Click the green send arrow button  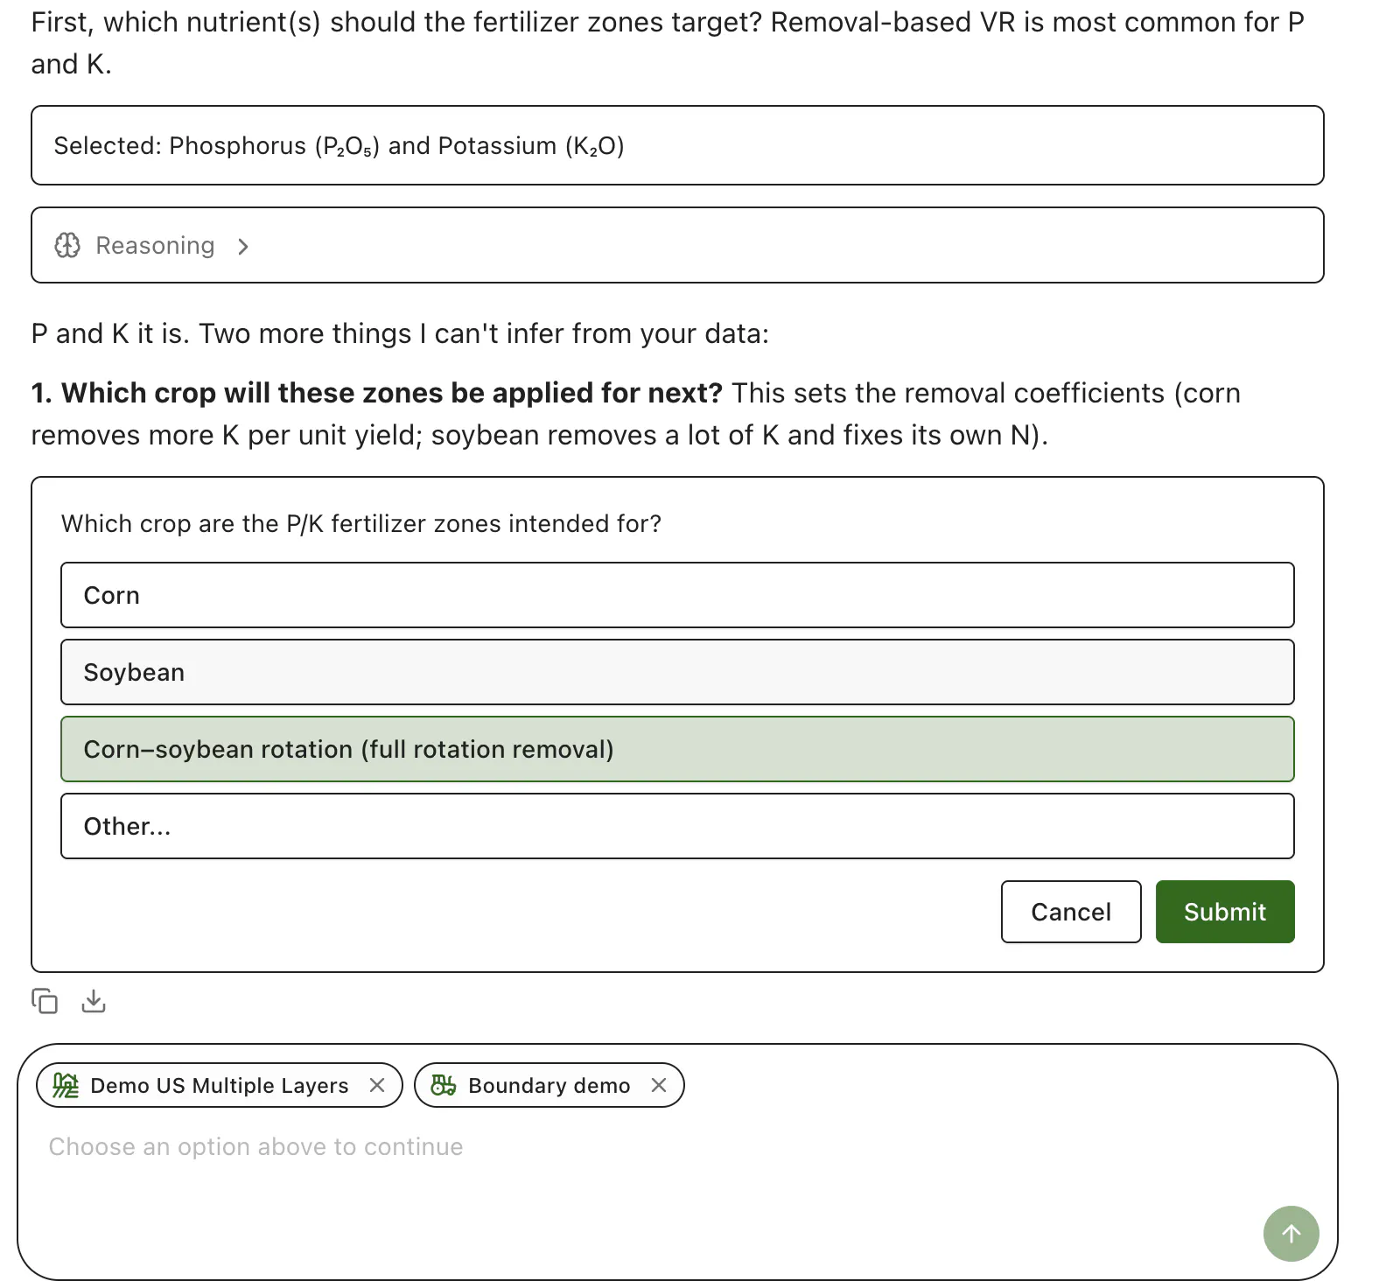1291,1234
